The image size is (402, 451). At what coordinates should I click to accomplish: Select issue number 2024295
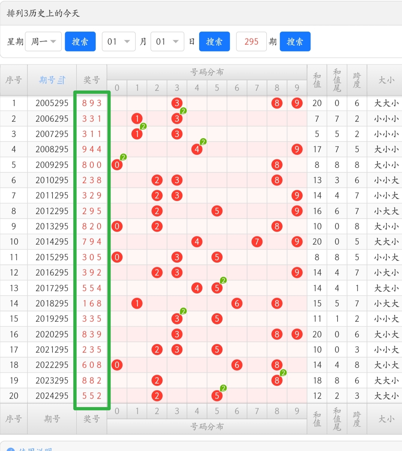point(52,396)
